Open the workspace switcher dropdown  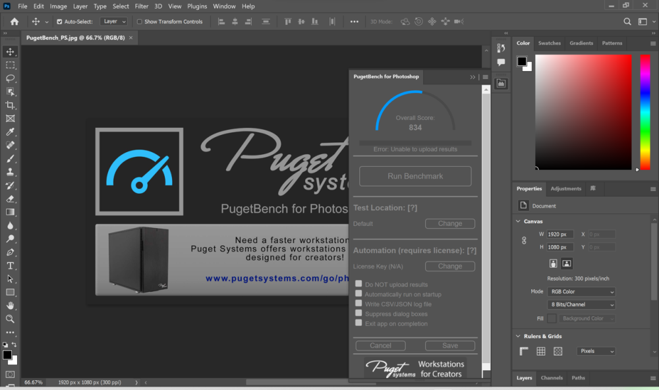pos(645,22)
